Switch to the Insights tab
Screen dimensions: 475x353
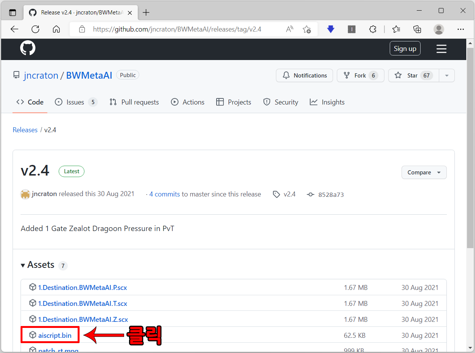[x=327, y=102]
